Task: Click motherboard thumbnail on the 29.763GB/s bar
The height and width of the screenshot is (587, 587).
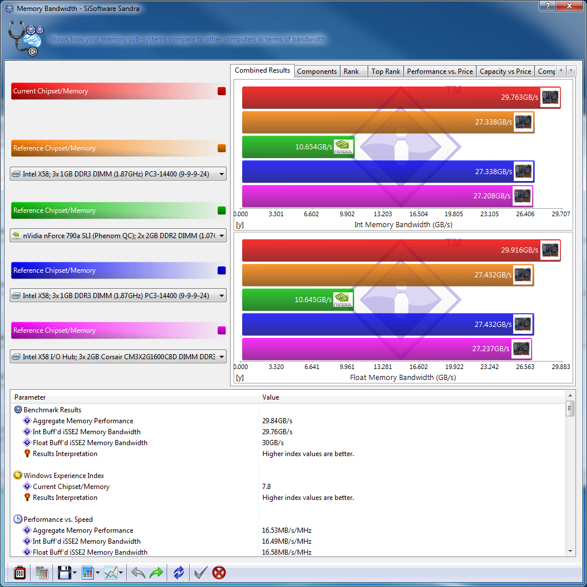Action: 550,97
